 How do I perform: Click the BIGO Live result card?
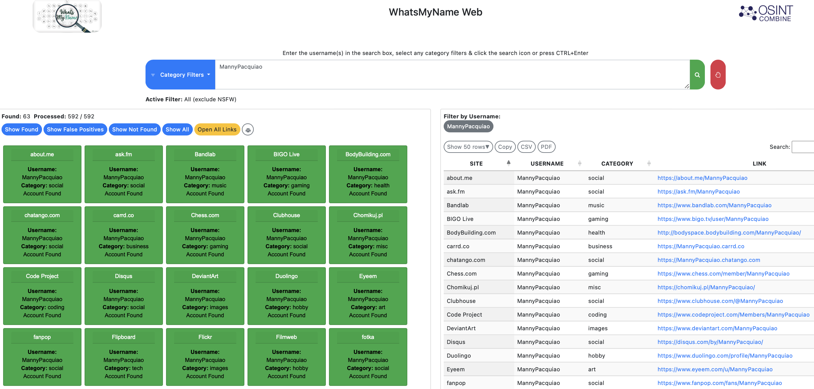(x=287, y=174)
